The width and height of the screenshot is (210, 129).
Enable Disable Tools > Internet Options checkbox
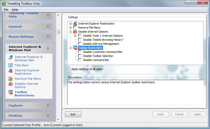tap(80, 35)
